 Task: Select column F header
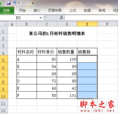click(107, 24)
